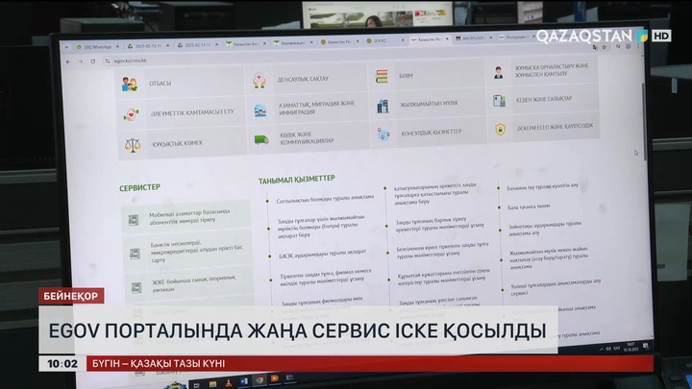Open Зейнетақы аударымдары туралы анықтама link
692x389 pixels.
[545, 228]
